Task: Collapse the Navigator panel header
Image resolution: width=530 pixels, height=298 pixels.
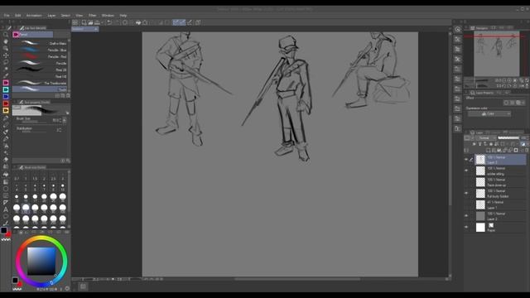Action: point(479,28)
